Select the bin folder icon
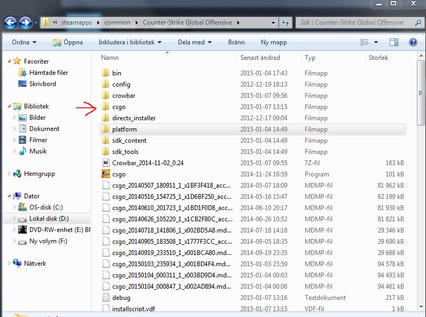This screenshot has width=426, height=317. [105, 73]
